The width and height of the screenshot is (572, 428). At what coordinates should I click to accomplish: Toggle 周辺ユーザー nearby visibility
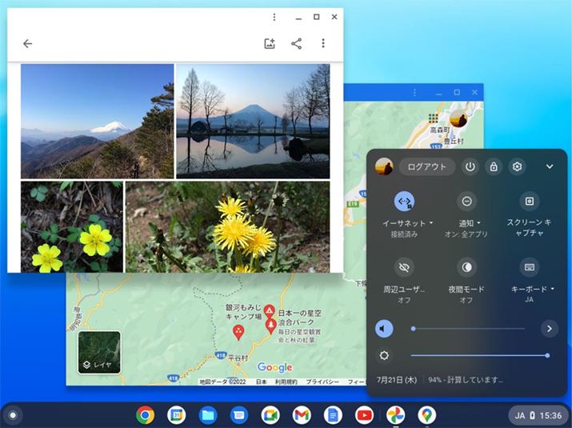pos(404,267)
